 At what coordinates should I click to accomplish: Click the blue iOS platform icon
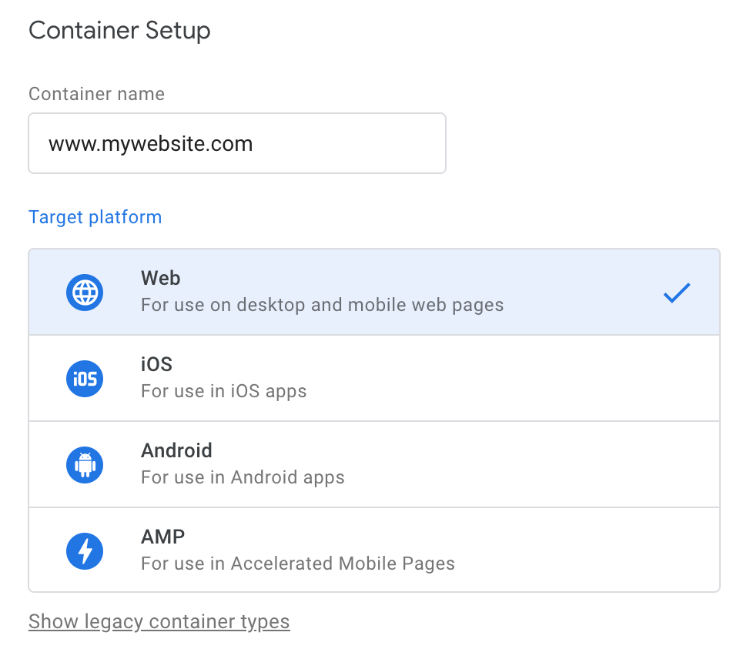pos(85,379)
